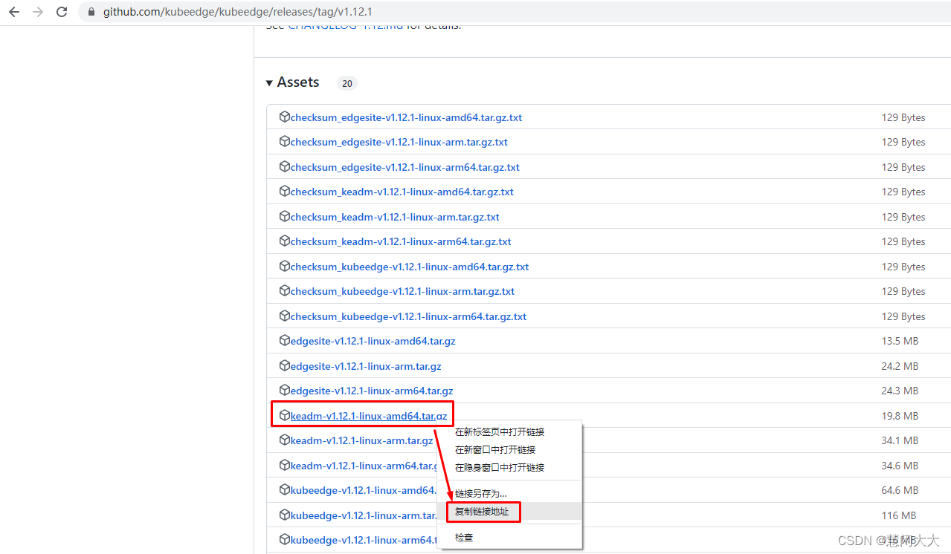This screenshot has width=951, height=554.
Task: Click the package icon beside kubeedge-v1.12.1-linux-arm asset
Action: pos(284,515)
